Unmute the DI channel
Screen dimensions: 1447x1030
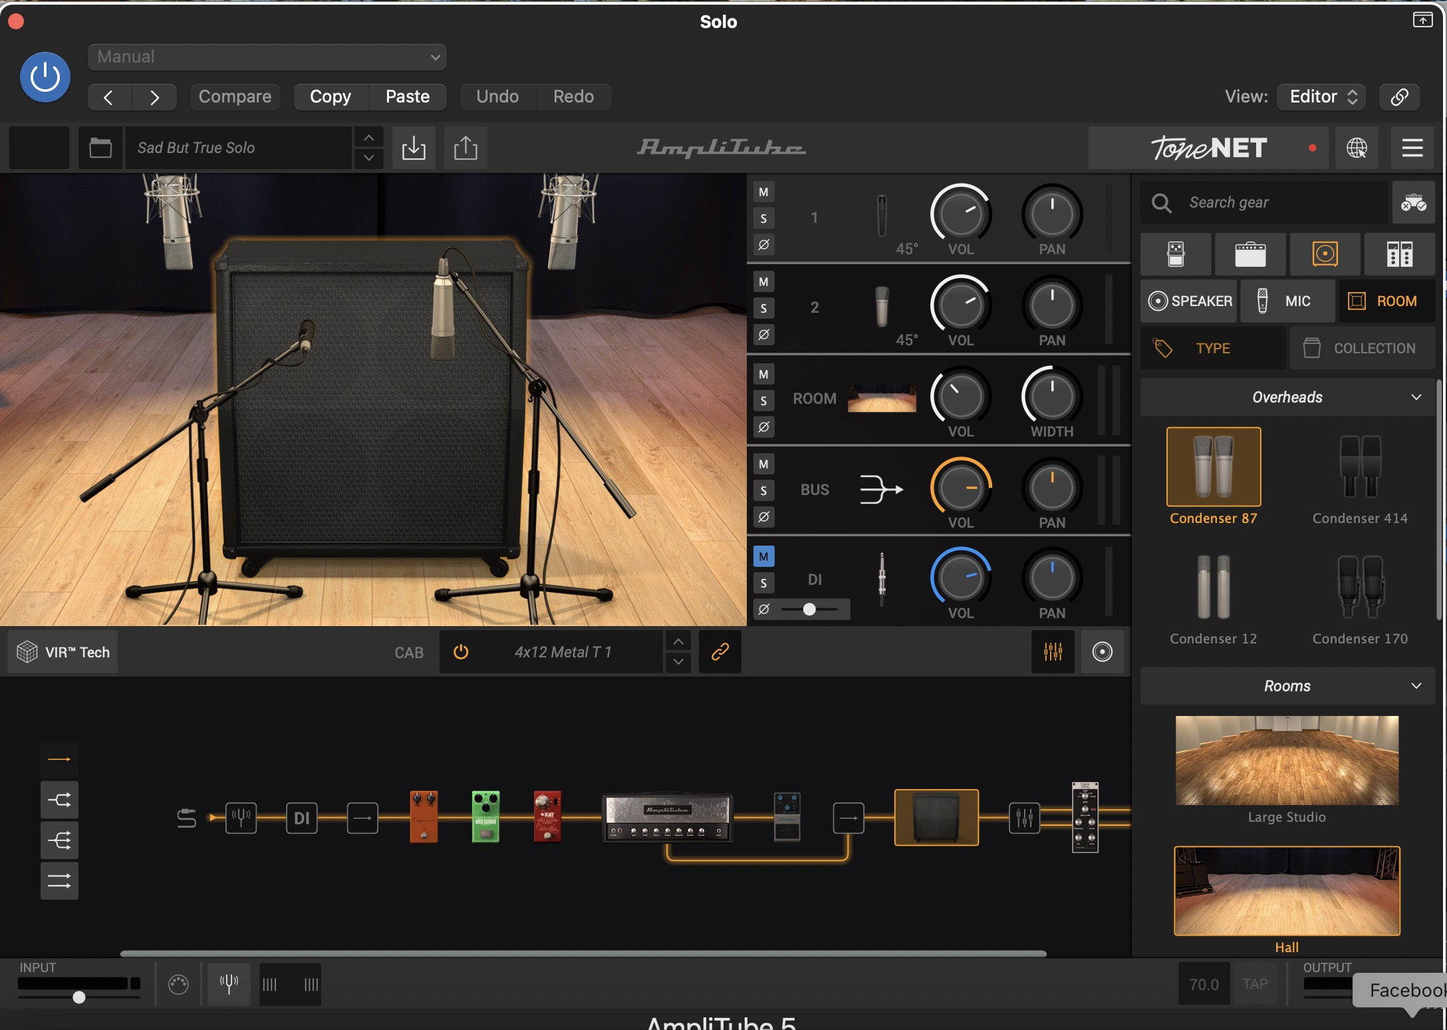(763, 556)
